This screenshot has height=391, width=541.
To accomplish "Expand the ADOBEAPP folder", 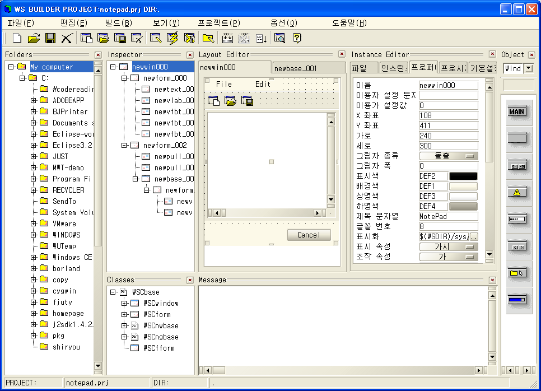I will [33, 100].
